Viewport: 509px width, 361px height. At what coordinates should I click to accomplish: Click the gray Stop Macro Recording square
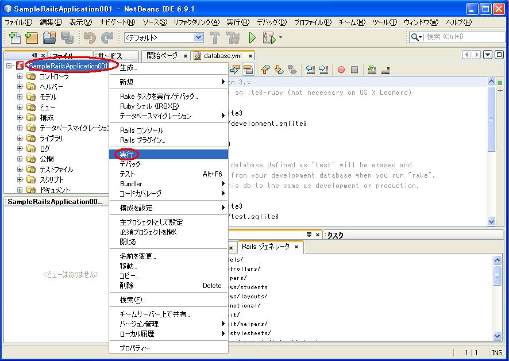click(354, 70)
